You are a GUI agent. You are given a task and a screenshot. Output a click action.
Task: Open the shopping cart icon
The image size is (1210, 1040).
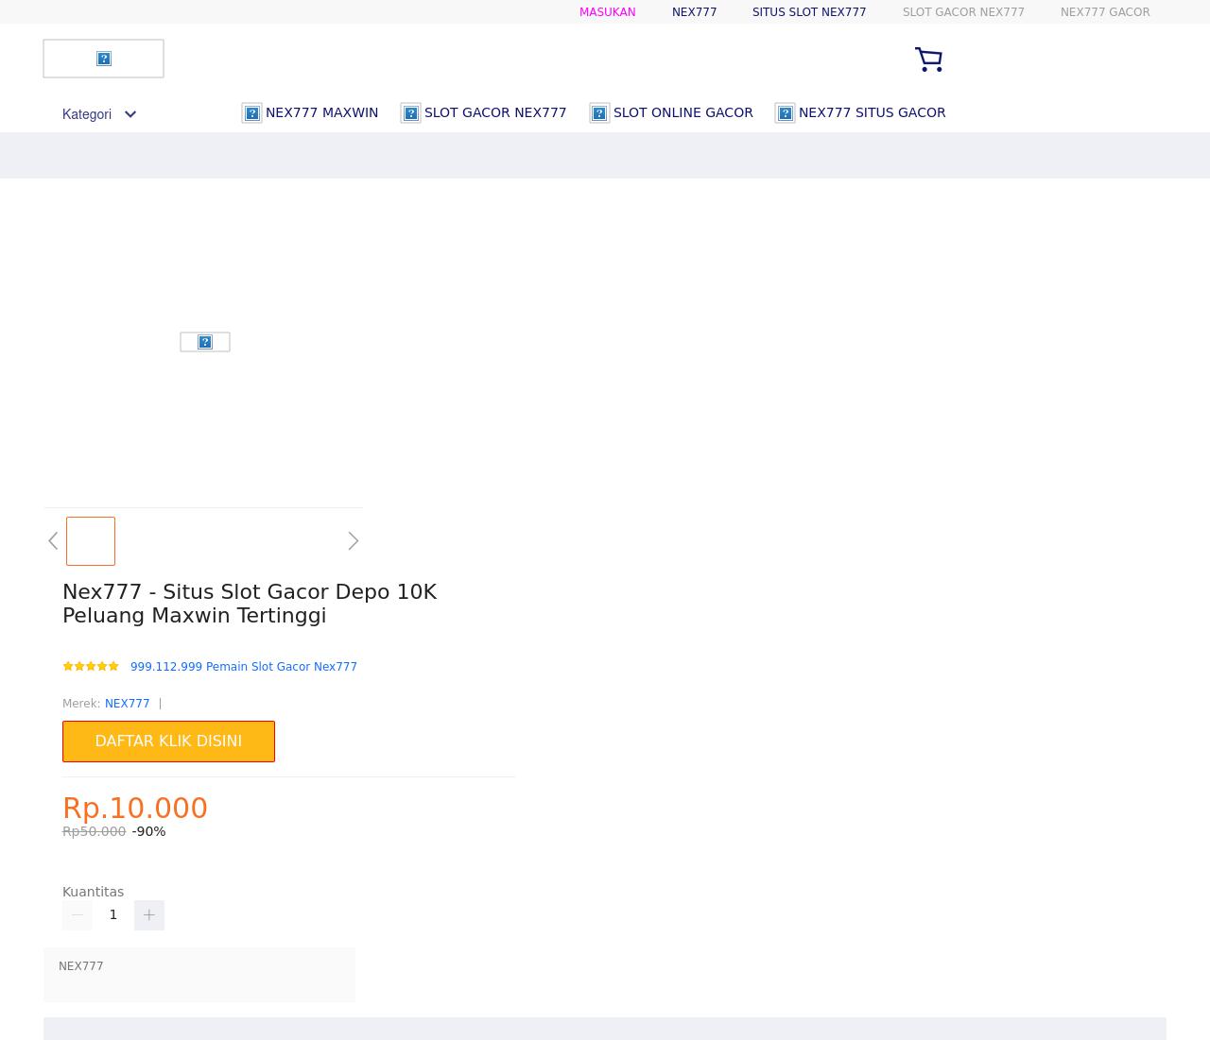click(928, 60)
